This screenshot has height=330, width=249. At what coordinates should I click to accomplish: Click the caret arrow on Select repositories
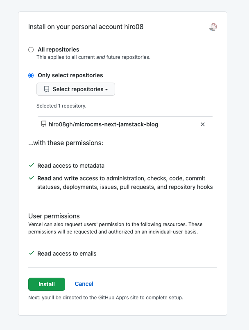point(106,90)
